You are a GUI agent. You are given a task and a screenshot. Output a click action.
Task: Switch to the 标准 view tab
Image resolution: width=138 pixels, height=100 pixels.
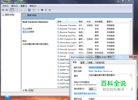click(31, 90)
